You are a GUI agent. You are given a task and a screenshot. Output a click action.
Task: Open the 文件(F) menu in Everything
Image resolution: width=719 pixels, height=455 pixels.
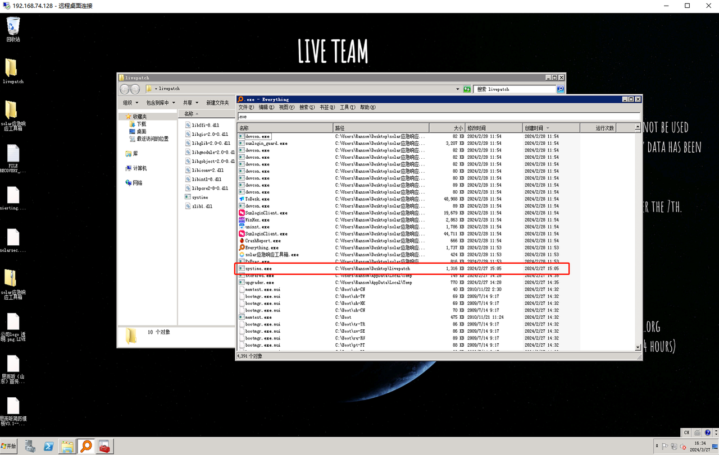click(x=246, y=107)
